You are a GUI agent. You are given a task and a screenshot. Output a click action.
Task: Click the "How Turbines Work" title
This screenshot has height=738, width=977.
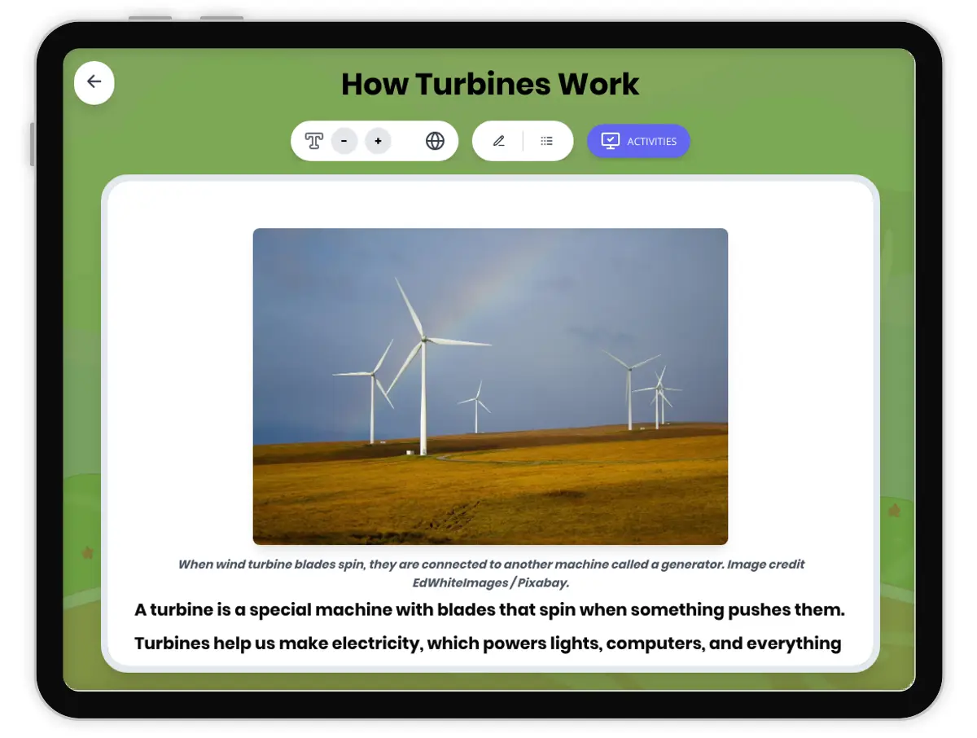point(490,84)
